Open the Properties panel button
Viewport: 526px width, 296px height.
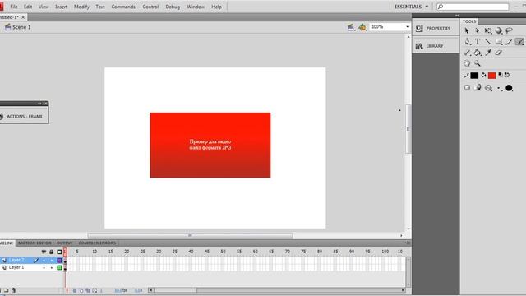click(x=436, y=29)
